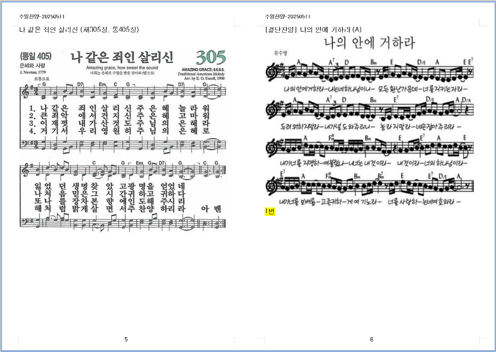Image resolution: width=496 pixels, height=352 pixels.
Task: Click the lyric line starting "두려워하지 말라"
Action: [x=371, y=127]
